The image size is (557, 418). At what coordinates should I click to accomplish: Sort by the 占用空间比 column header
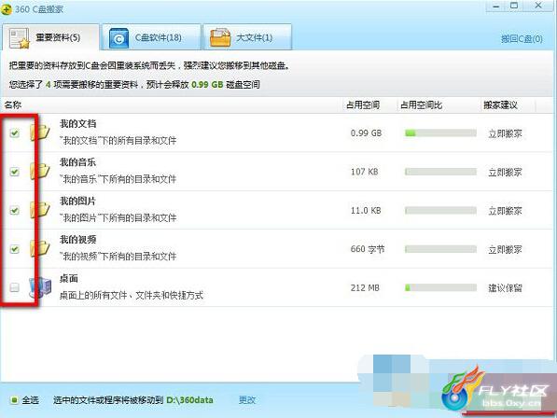pyautogui.click(x=422, y=105)
